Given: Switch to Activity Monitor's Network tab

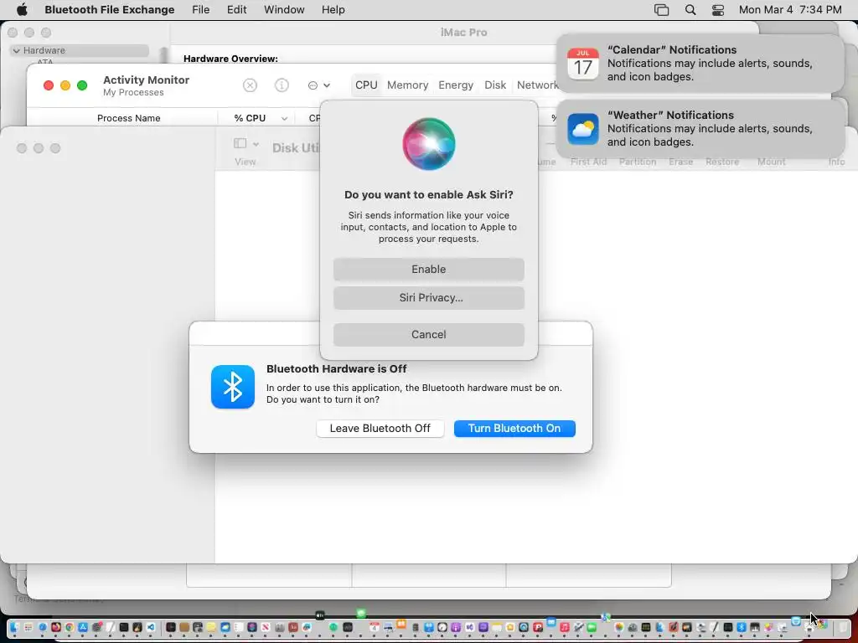Looking at the screenshot, I should (x=537, y=85).
